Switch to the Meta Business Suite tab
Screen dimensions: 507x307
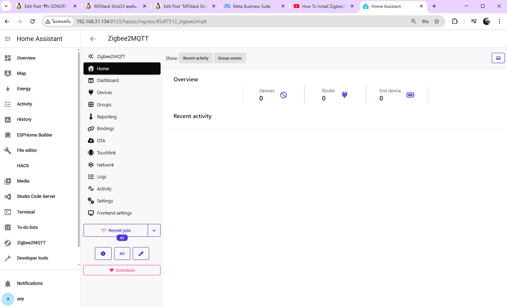point(252,6)
